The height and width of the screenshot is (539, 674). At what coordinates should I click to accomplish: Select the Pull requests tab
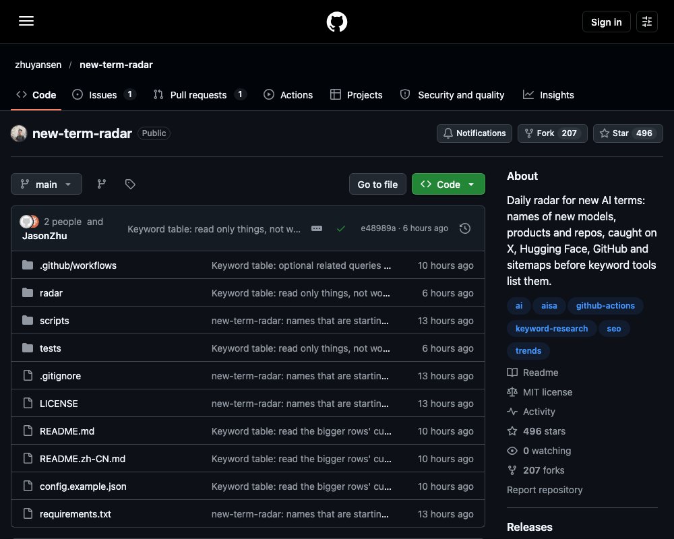point(200,94)
